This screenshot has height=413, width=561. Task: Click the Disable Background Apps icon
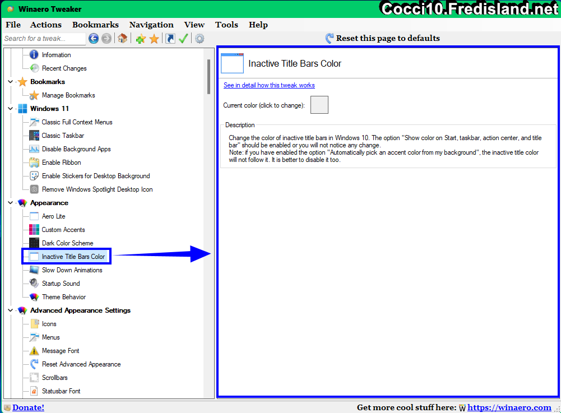(x=34, y=149)
